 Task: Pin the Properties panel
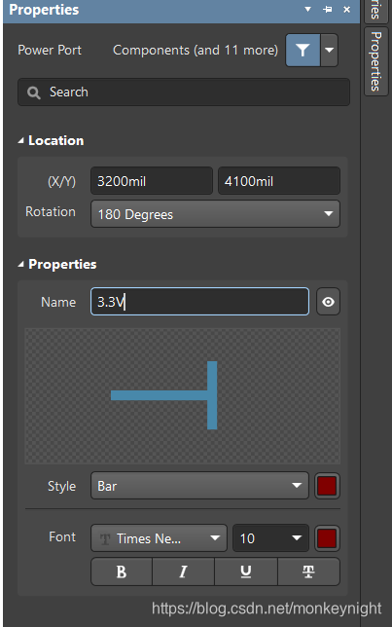click(x=328, y=9)
